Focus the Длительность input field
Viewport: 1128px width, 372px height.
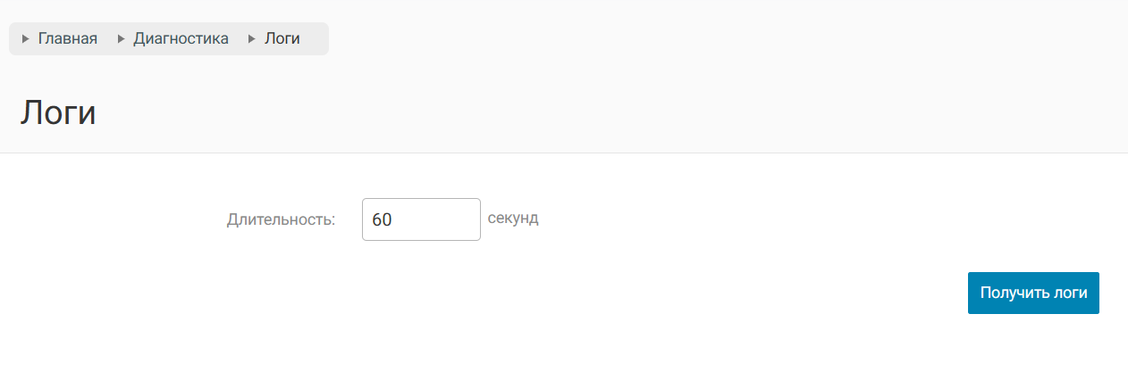click(x=421, y=219)
